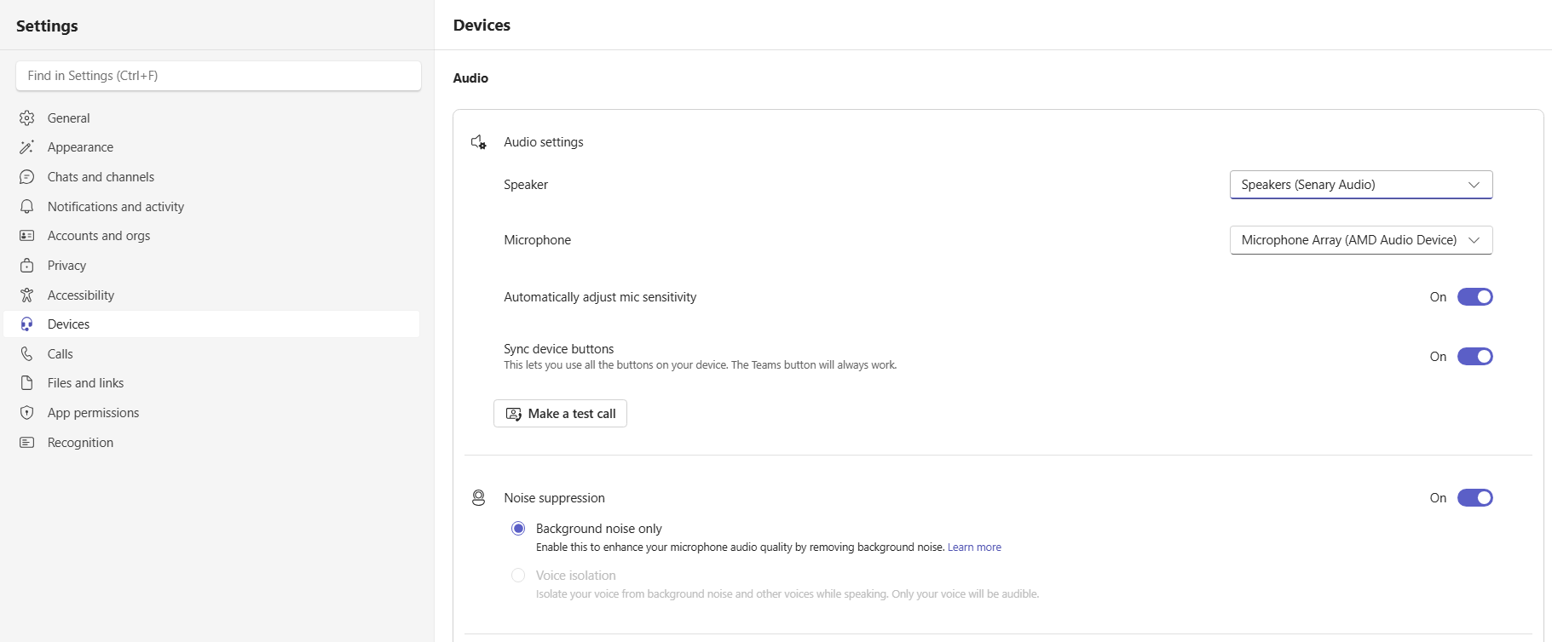Open the Speaker dropdown

[x=1361, y=185]
